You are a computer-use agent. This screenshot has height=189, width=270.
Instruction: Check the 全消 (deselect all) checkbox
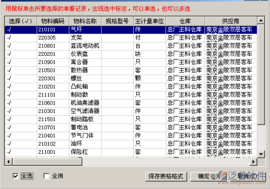47,176
